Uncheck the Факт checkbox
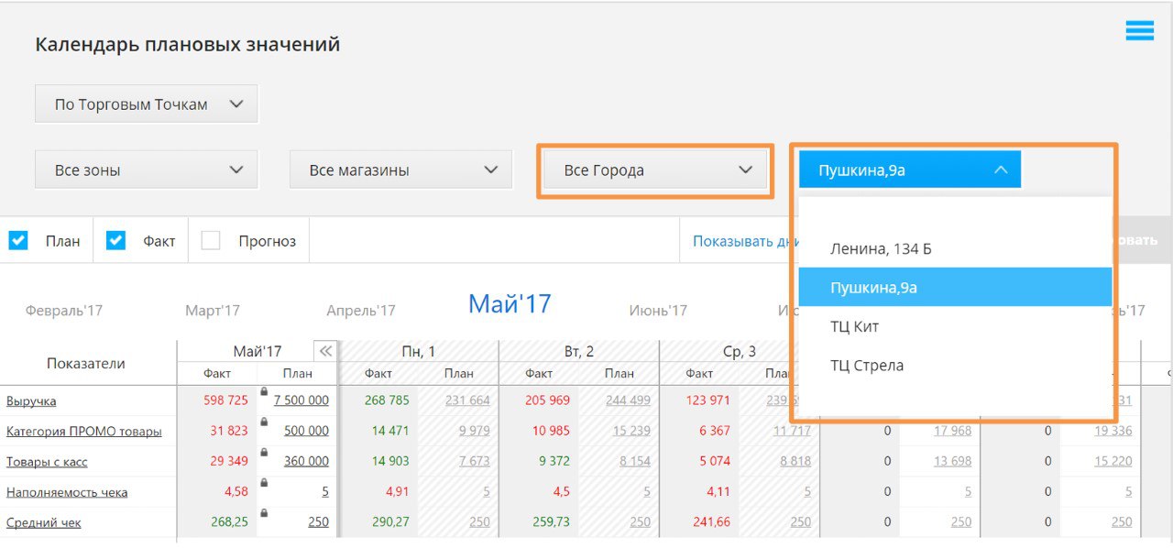The height and width of the screenshot is (548, 1173). point(115,241)
